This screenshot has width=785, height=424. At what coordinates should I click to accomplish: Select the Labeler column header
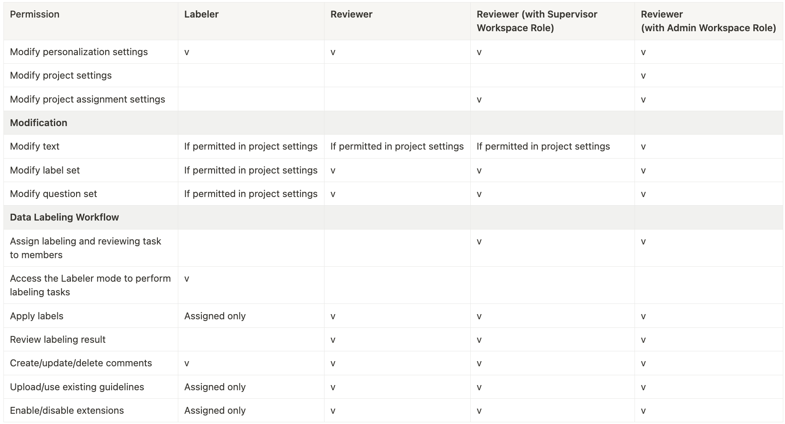pos(201,14)
